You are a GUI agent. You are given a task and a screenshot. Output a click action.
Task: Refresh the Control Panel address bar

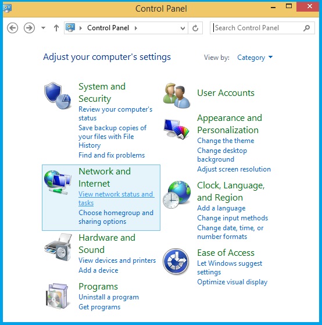pyautogui.click(x=195, y=28)
